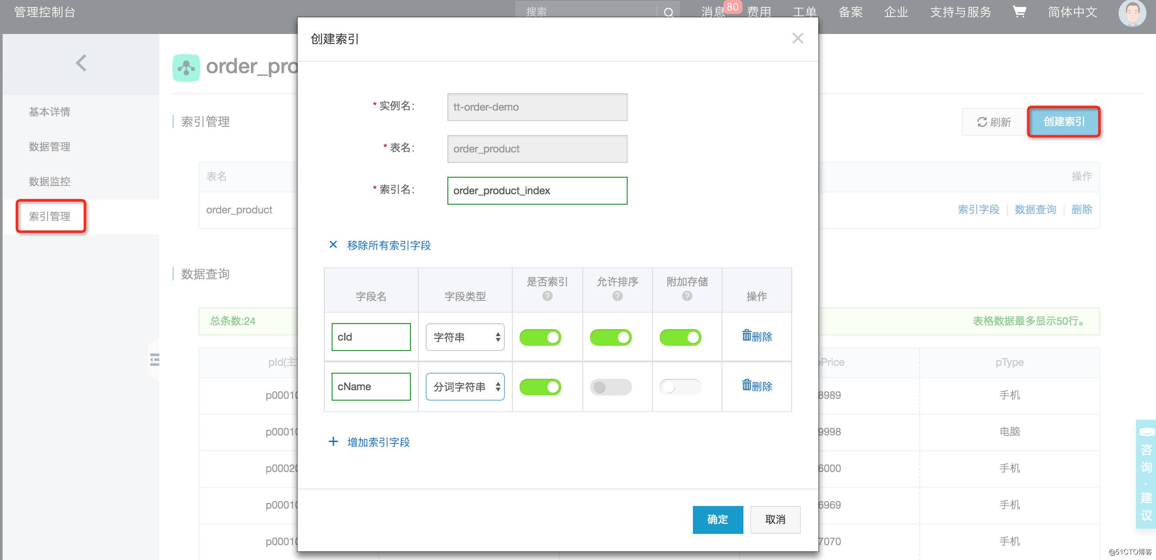Click the 创建索引 button on the page

pos(1064,121)
